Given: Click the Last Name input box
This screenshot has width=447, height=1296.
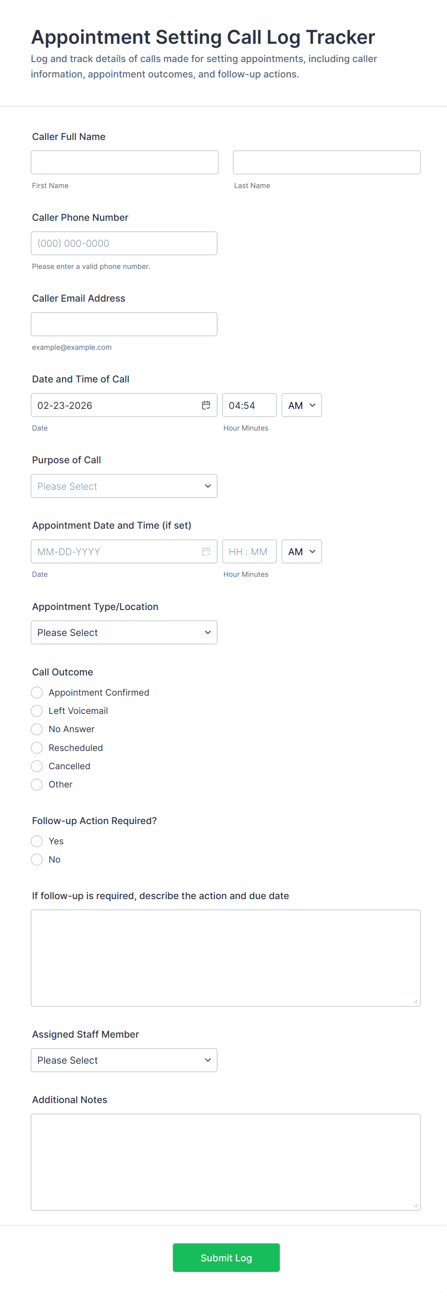Looking at the screenshot, I should (x=326, y=163).
